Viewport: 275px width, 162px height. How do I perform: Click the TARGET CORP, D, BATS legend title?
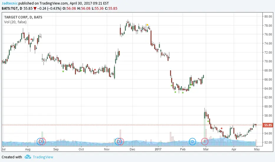pos(23,17)
